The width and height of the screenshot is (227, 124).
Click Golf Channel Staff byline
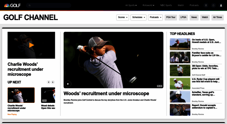[x=198, y=75]
